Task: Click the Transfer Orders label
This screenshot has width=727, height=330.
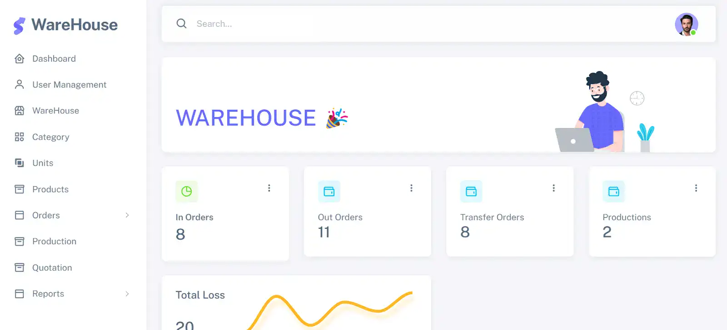Action: pos(492,217)
